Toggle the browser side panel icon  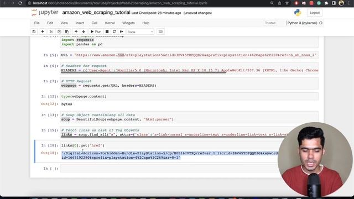tap(334, 3)
